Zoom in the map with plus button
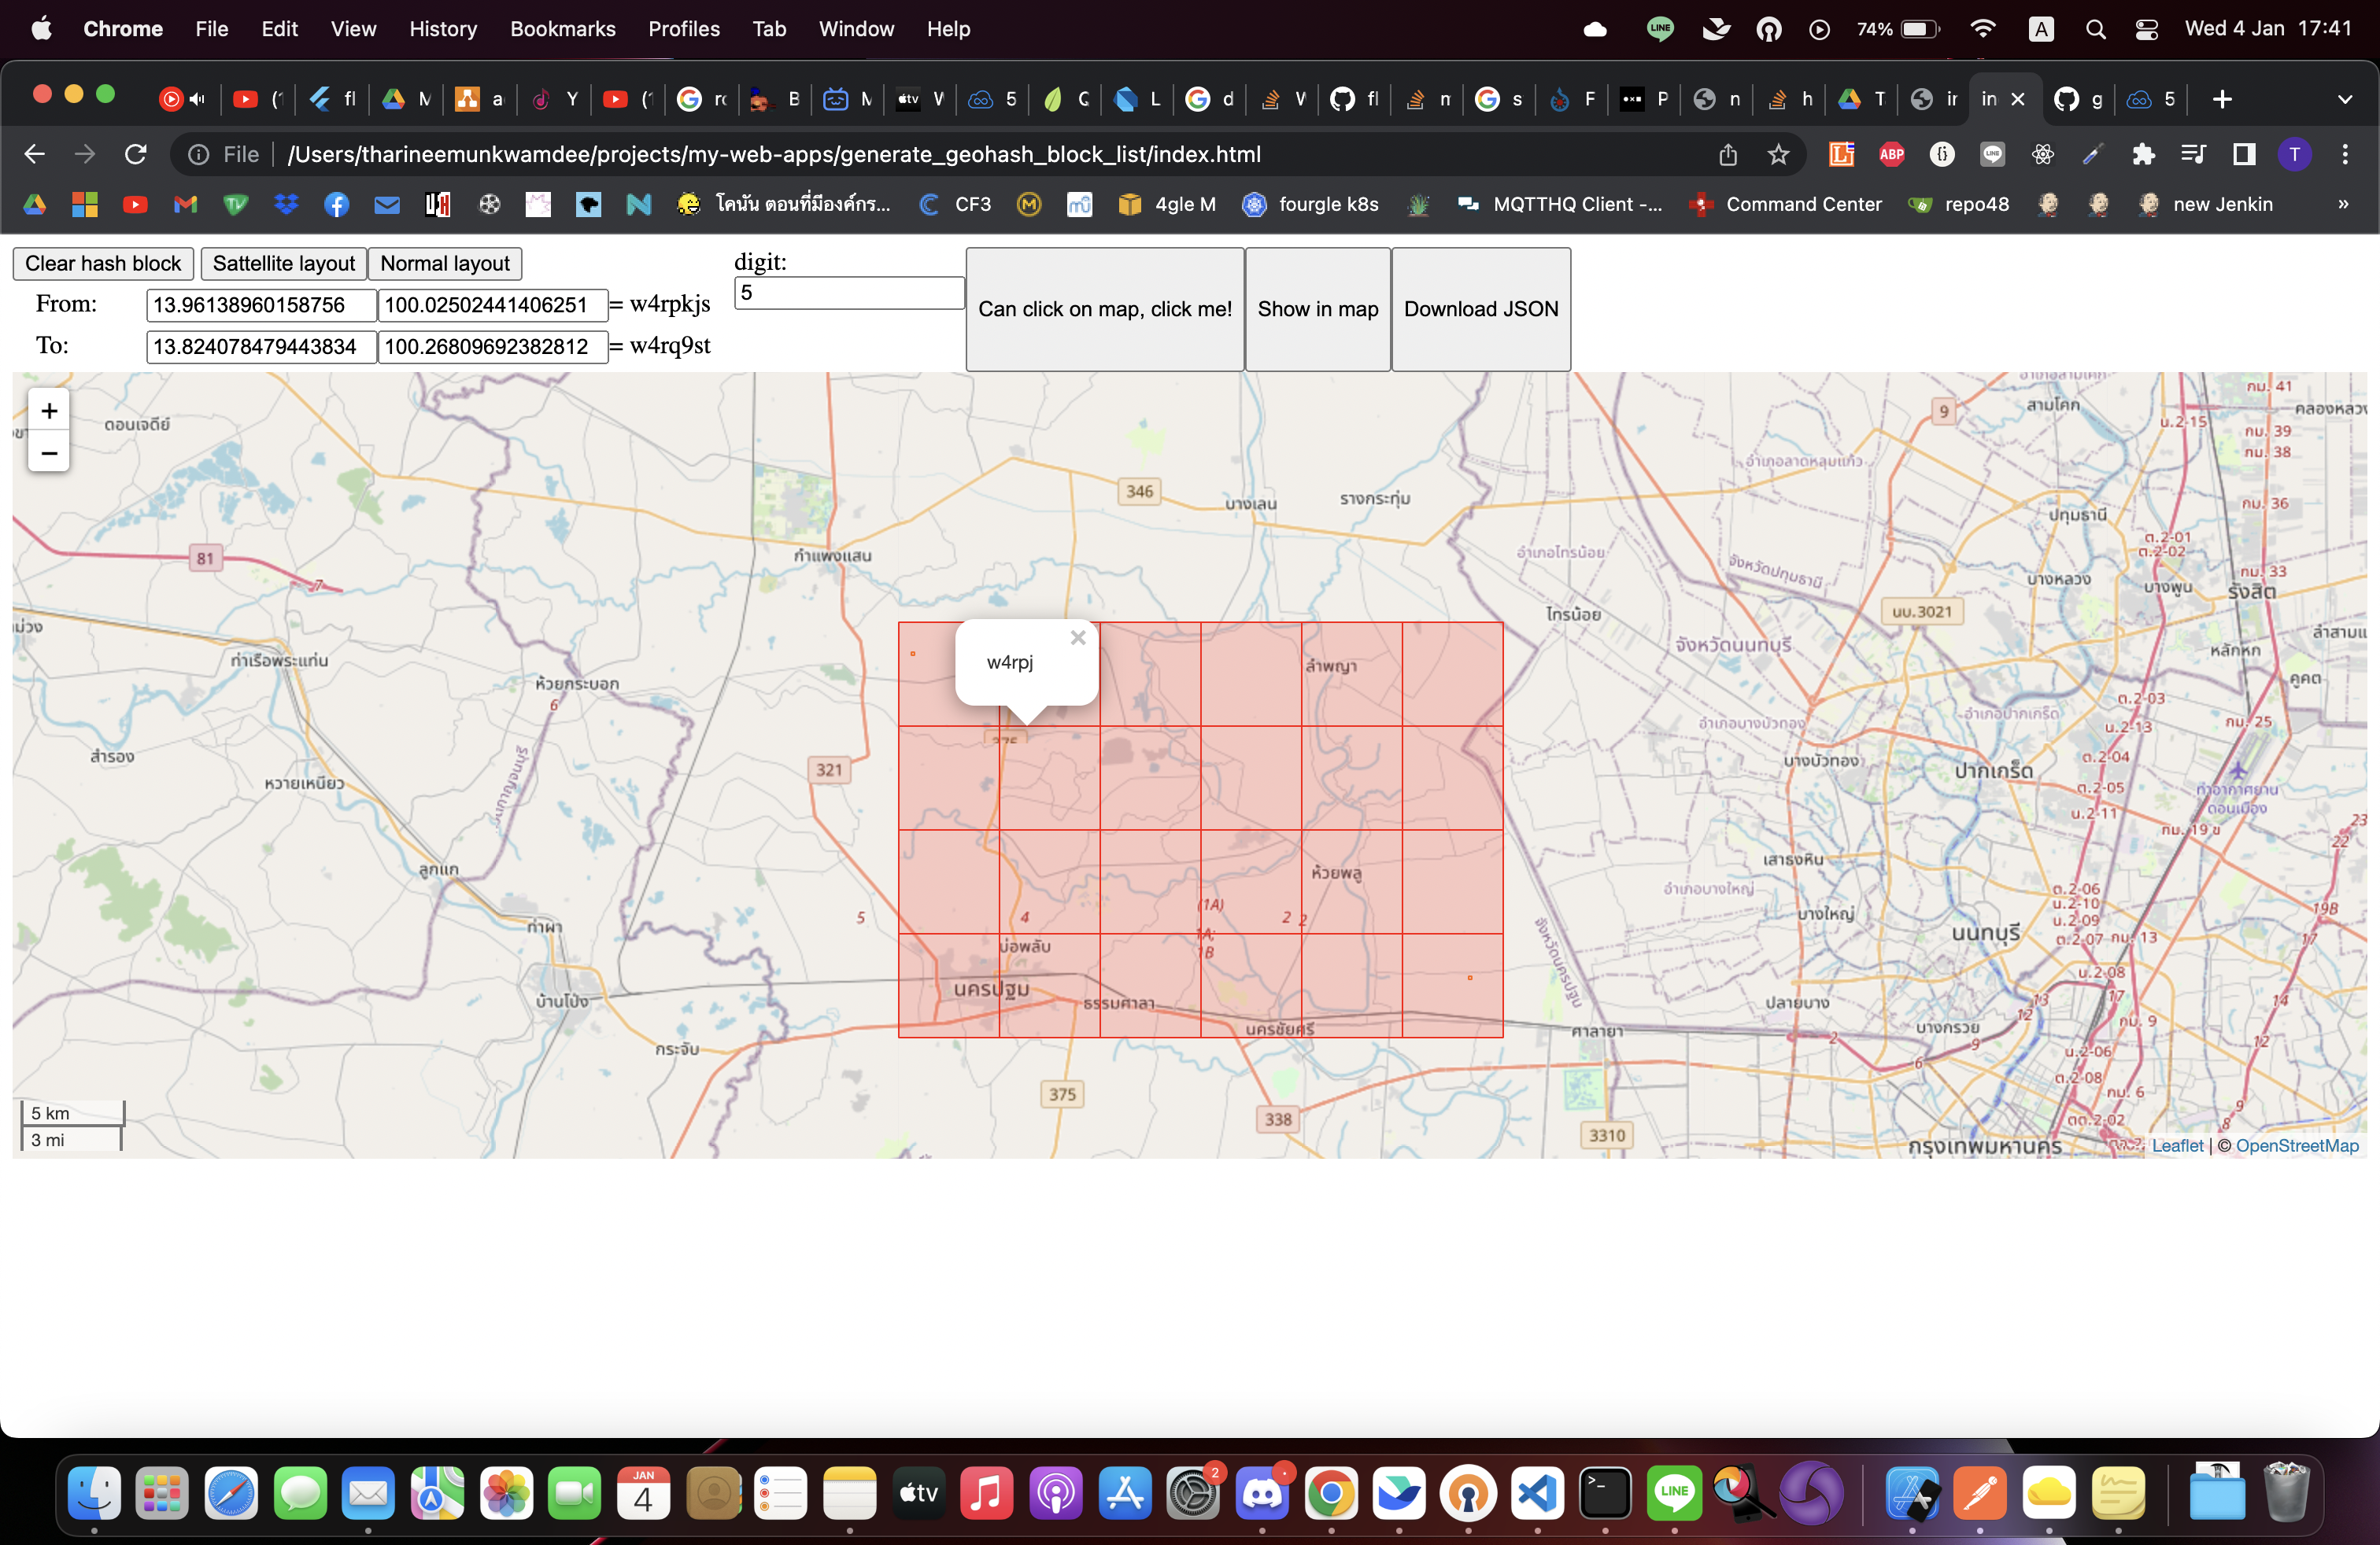Screen dimensions: 2380x1545 coord(49,411)
